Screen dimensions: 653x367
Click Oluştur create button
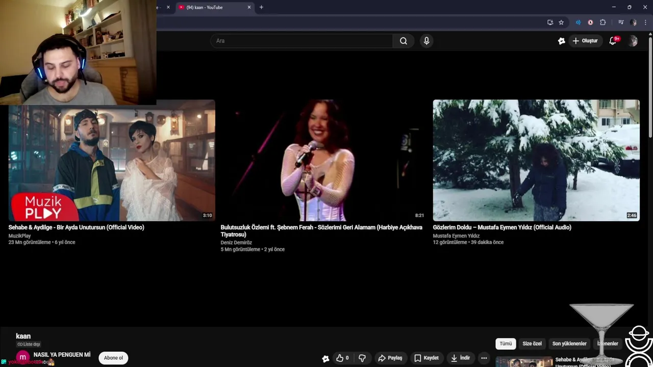coord(585,41)
